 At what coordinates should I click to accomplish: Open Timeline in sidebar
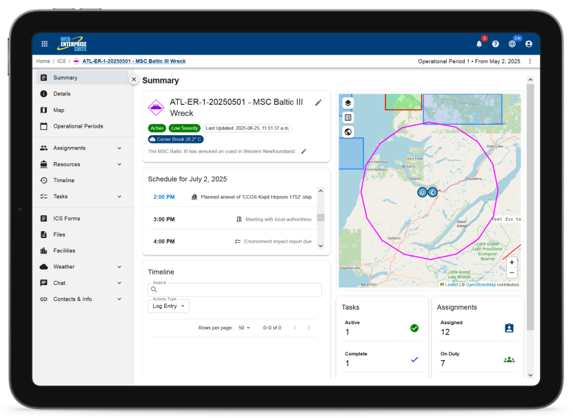(82, 180)
